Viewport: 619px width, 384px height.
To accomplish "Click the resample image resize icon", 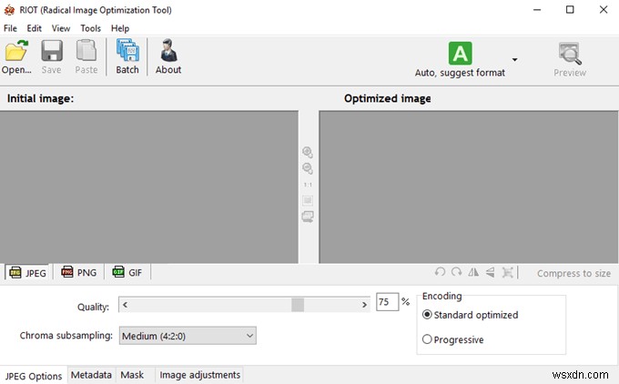I will point(507,272).
